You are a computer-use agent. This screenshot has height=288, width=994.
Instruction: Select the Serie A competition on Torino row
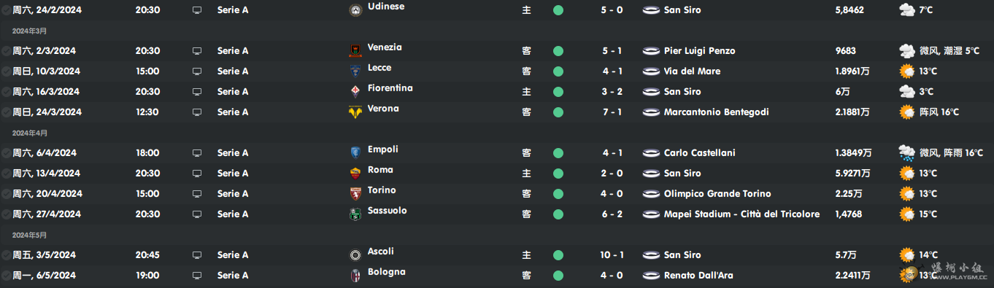coord(233,194)
